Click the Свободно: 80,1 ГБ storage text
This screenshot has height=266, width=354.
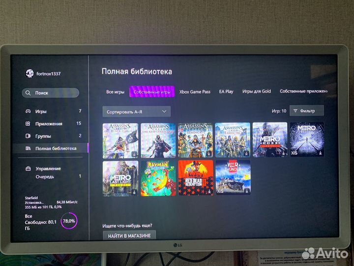tap(41, 225)
